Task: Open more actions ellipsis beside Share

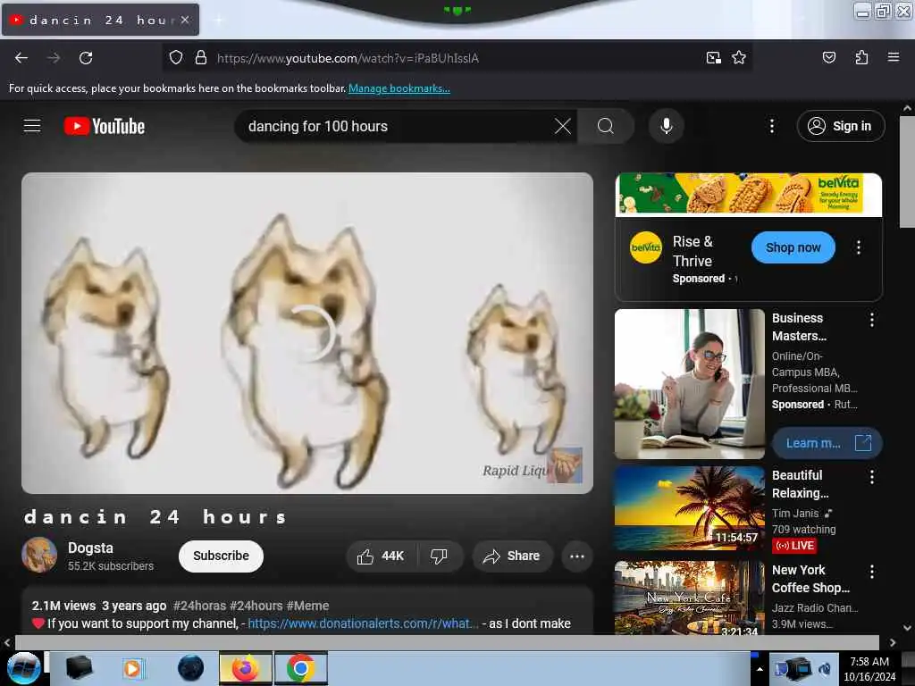Action: (577, 556)
